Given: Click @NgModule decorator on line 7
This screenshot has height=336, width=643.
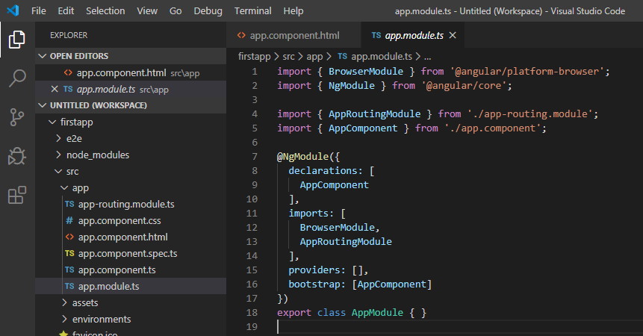Looking at the screenshot, I should coord(302,157).
